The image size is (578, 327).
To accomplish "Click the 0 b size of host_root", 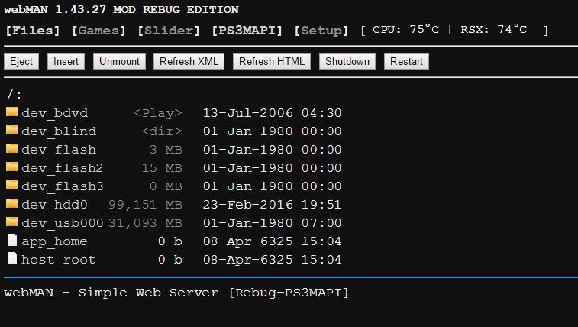I will (170, 260).
